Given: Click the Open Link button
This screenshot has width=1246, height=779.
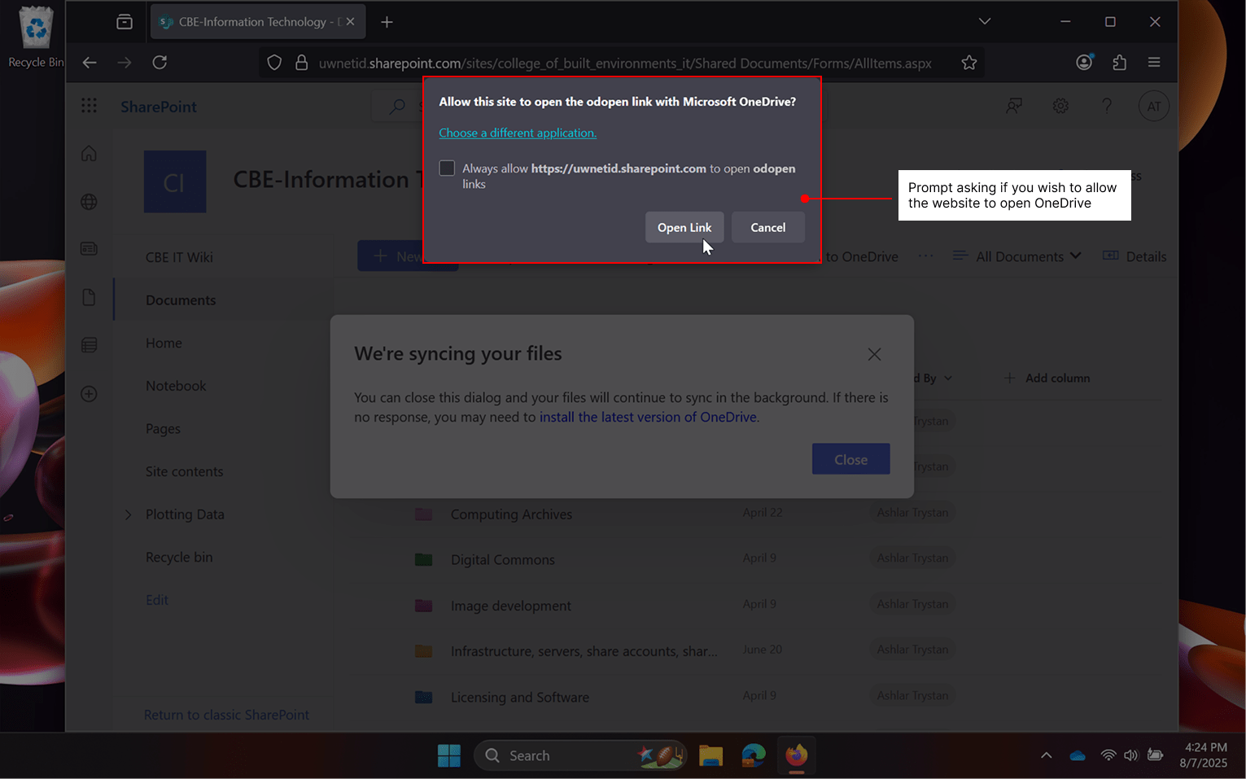Looking at the screenshot, I should click(684, 227).
